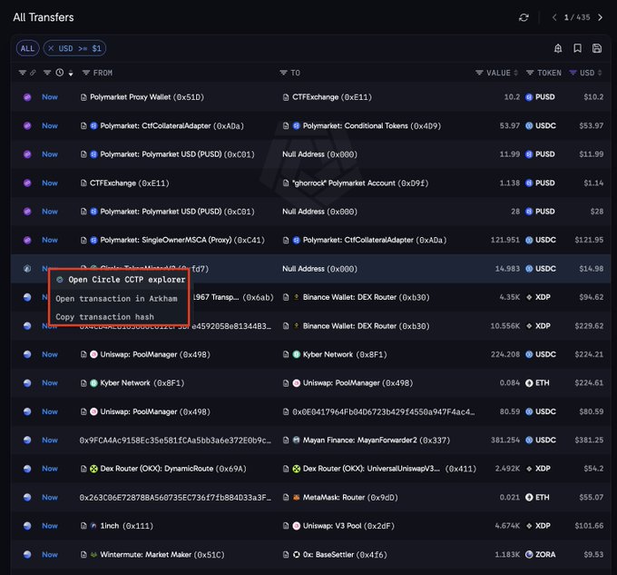Screen dimensions: 617x575
Task: Select the ALL filter chip
Action: click(x=27, y=48)
